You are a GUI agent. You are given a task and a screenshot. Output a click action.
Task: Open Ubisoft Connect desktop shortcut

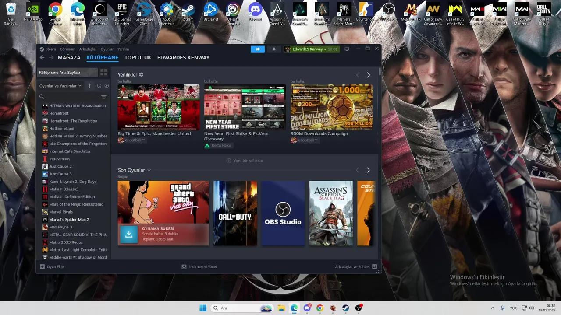coord(233,14)
